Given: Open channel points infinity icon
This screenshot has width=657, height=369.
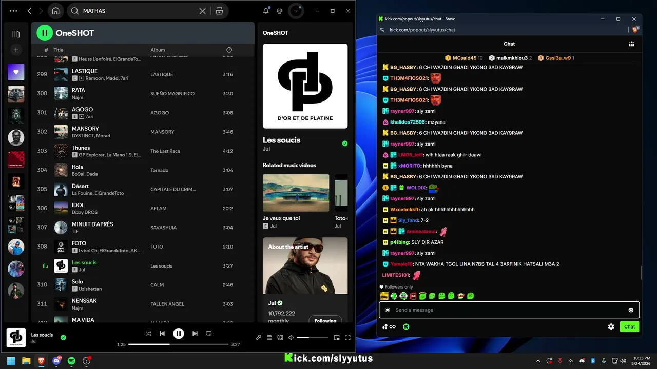Looking at the screenshot, I should pyautogui.click(x=389, y=326).
